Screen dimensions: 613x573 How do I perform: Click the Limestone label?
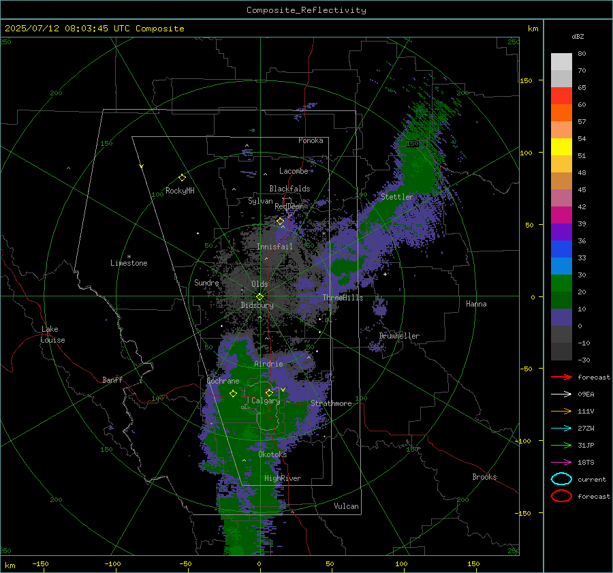(x=129, y=263)
